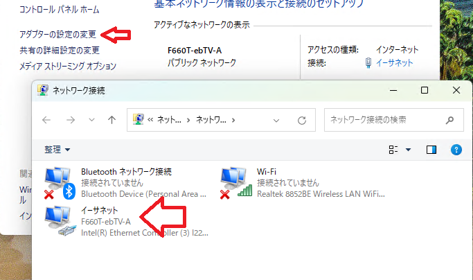This screenshot has height=280, width=473.
Task: Refresh the network connections list
Action: pos(301,120)
